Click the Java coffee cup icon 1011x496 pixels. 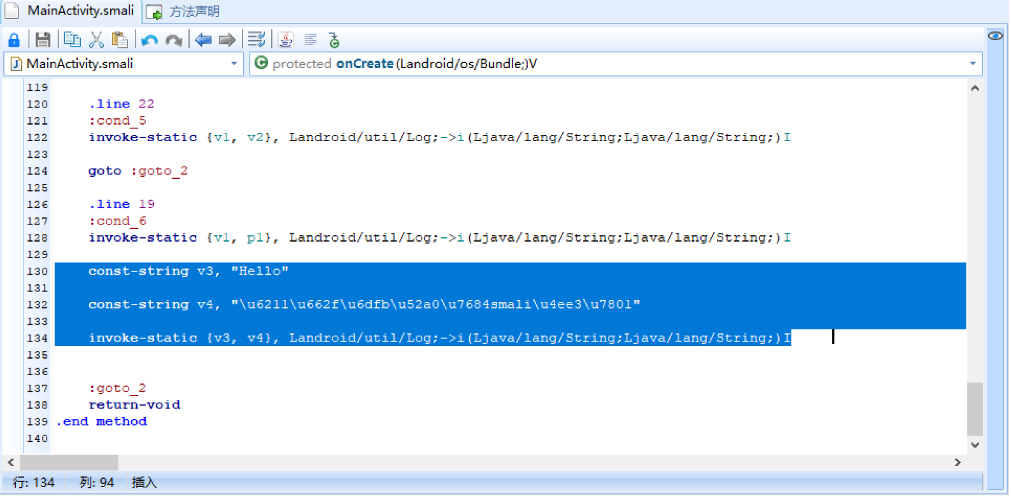286,40
